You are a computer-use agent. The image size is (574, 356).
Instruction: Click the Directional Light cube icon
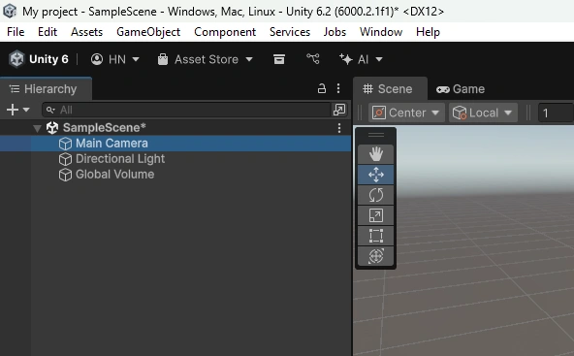65,159
